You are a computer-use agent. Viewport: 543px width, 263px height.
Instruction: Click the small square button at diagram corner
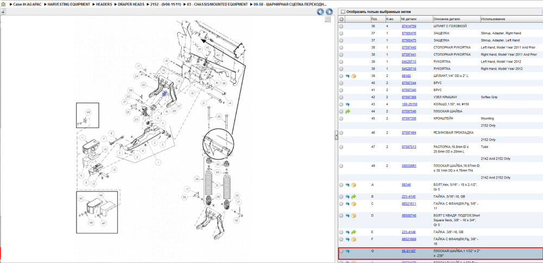coord(327,20)
